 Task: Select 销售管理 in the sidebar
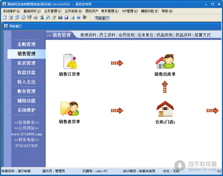tap(26, 54)
